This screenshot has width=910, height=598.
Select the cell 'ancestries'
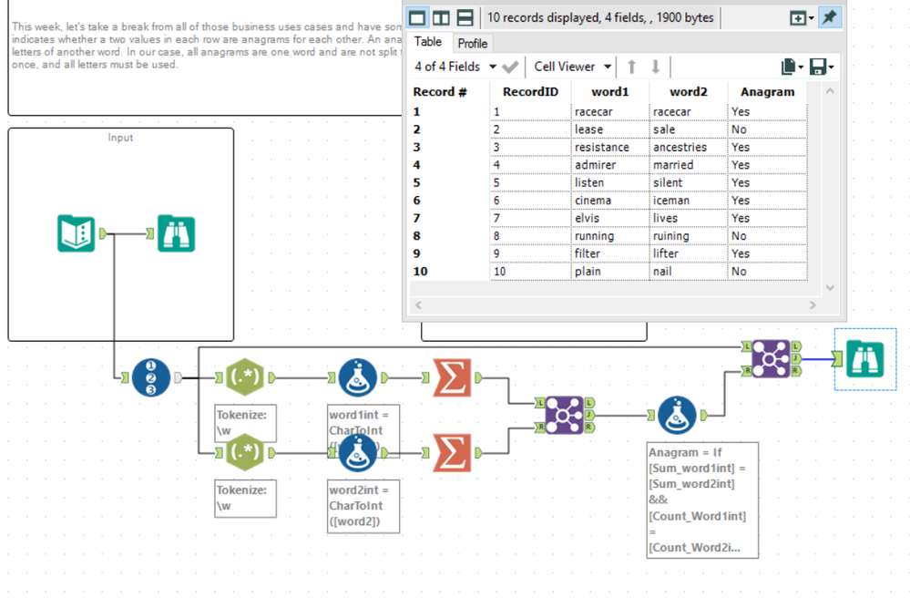pos(689,147)
